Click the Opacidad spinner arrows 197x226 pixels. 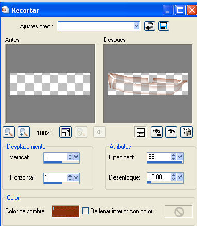click(173, 157)
